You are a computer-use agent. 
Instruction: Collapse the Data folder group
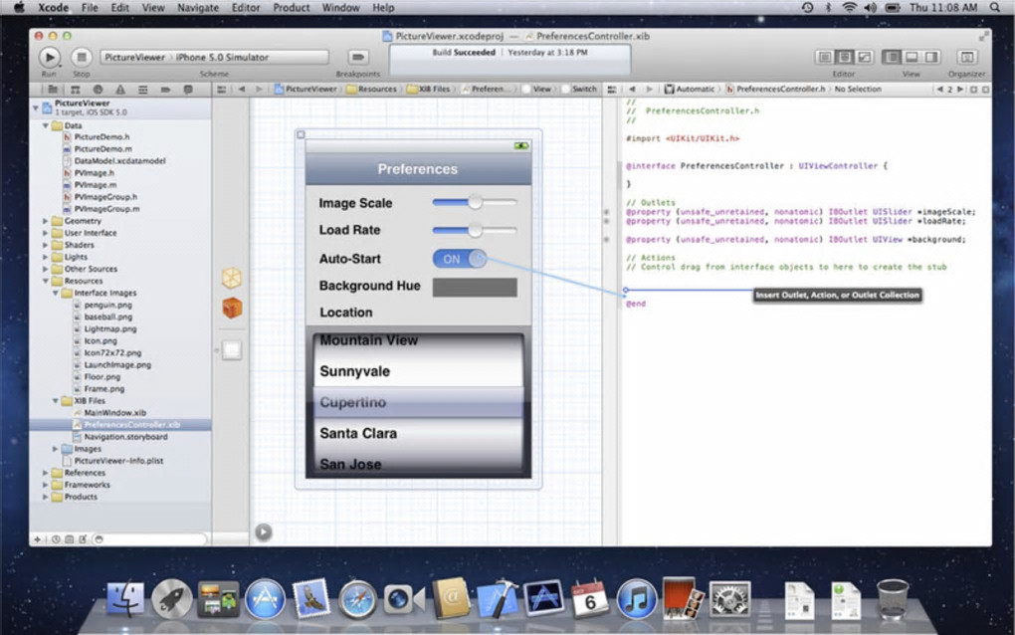(46, 126)
